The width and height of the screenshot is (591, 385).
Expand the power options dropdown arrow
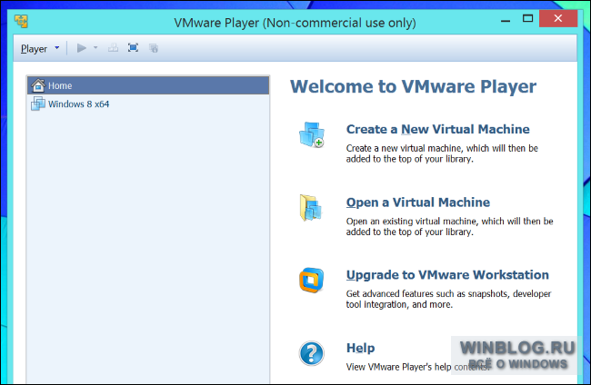95,48
